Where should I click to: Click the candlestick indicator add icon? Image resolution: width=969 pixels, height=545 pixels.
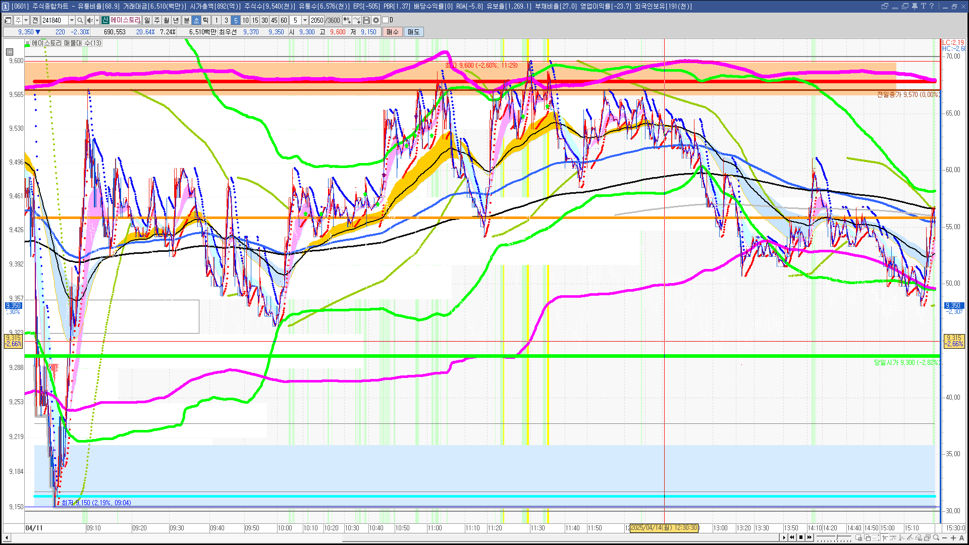347,20
